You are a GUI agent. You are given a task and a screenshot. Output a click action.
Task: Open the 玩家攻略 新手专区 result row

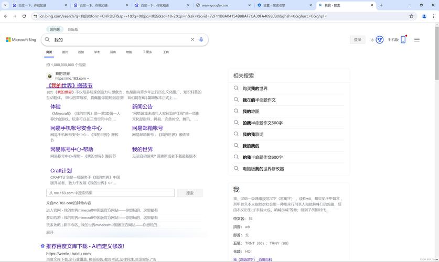tap(103, 225)
